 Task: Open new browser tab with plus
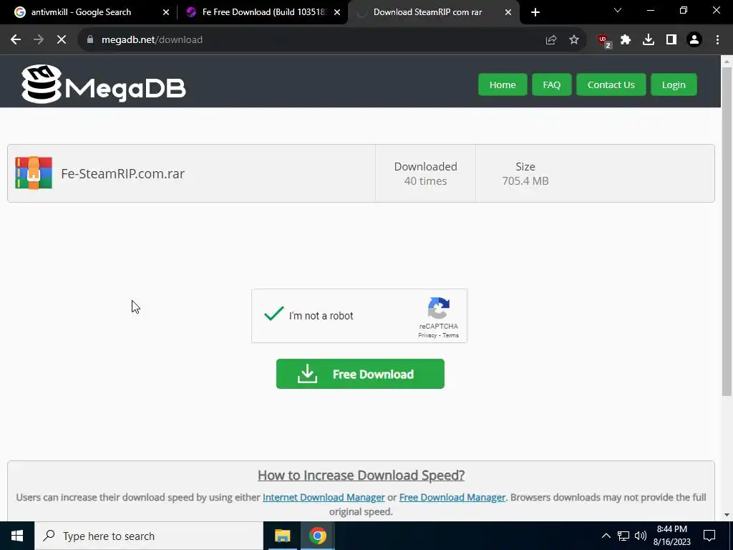[x=535, y=12]
